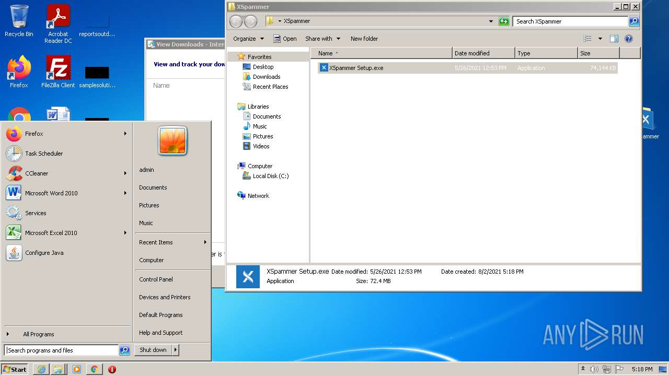Click New folder button
Screen dimensions: 669x376
[x=364, y=39]
